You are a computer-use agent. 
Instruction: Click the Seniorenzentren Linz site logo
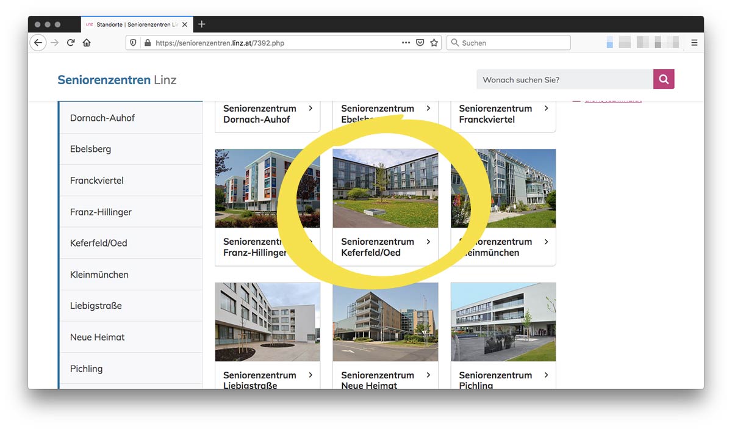pyautogui.click(x=117, y=80)
